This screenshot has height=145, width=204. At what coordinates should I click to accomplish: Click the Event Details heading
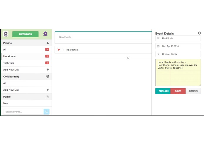point(164,33)
